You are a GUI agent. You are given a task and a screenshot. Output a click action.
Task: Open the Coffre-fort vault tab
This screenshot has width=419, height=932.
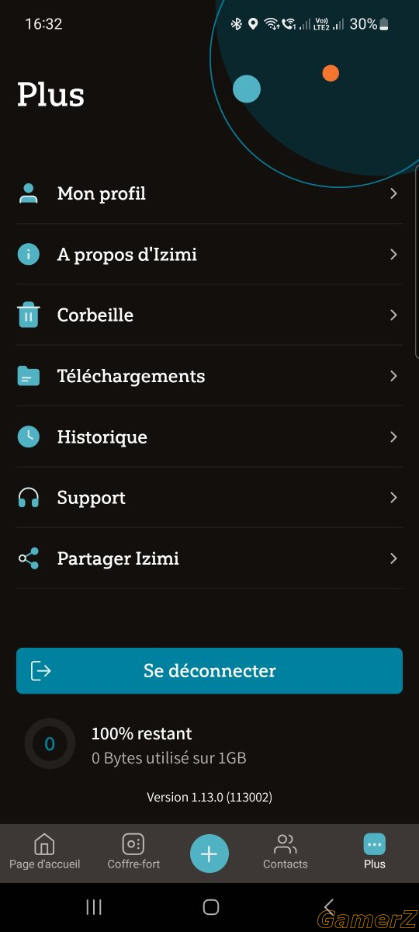tap(133, 852)
